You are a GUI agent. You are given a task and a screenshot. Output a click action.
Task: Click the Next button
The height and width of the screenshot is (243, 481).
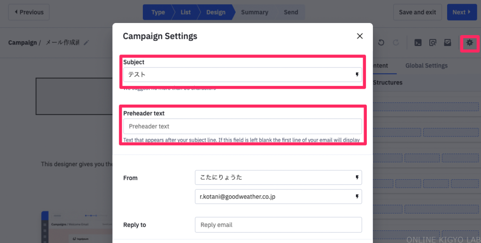[x=461, y=12]
